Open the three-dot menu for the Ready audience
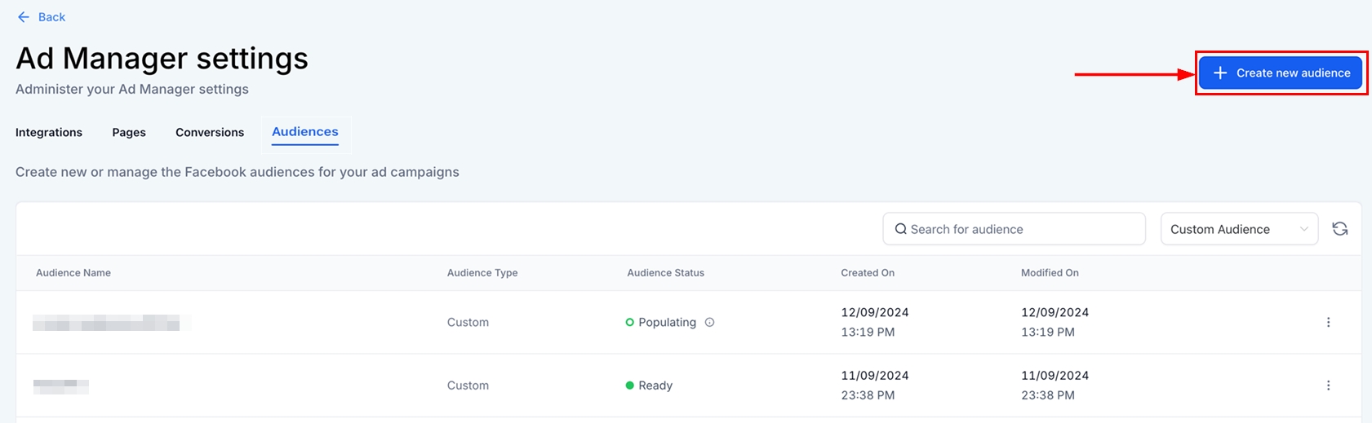 pos(1328,386)
